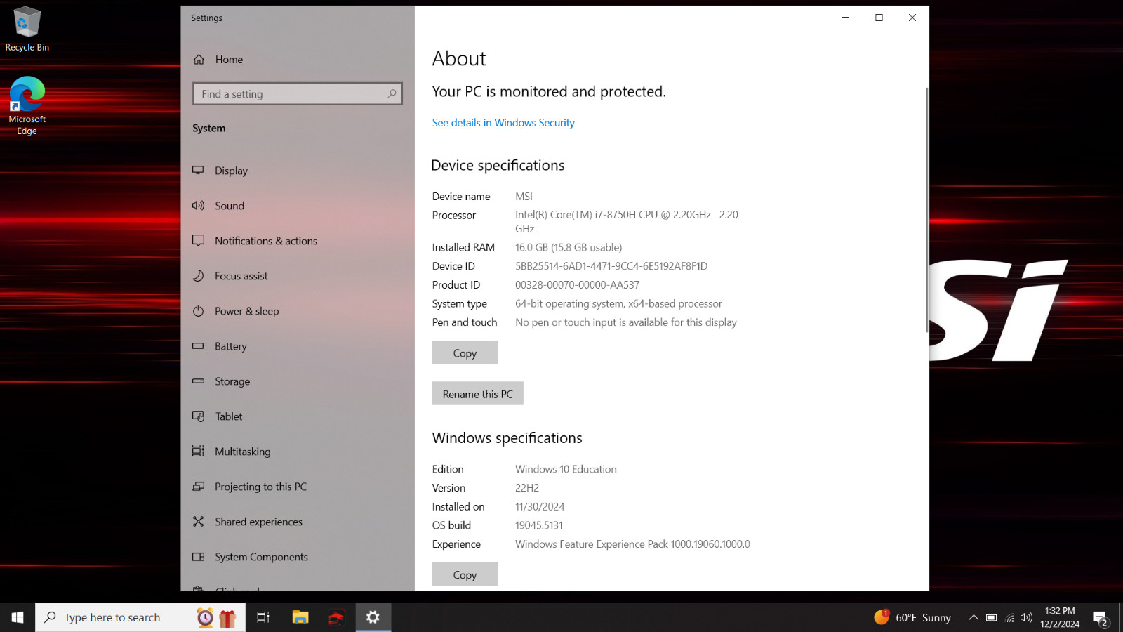Open the network Wi-Fi tray icon
This screenshot has width=1123, height=632.
pos(1009,617)
